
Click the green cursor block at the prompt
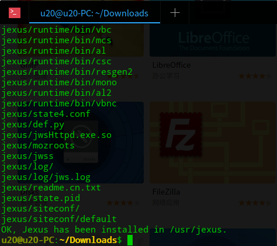click(x=130, y=240)
